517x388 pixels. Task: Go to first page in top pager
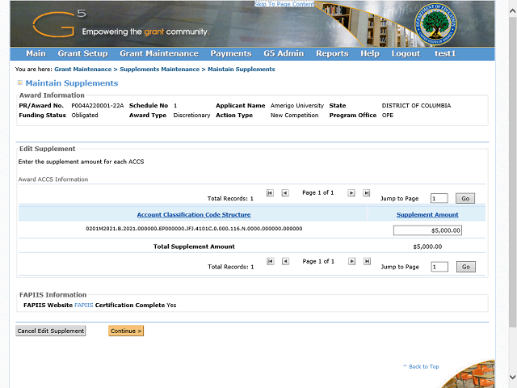[x=270, y=193]
